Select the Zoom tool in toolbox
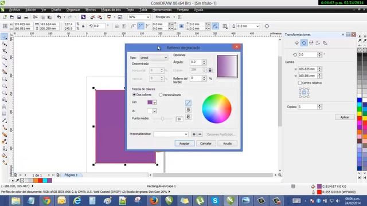Image resolution: width=367 pixels, height=206 pixels. point(4,58)
